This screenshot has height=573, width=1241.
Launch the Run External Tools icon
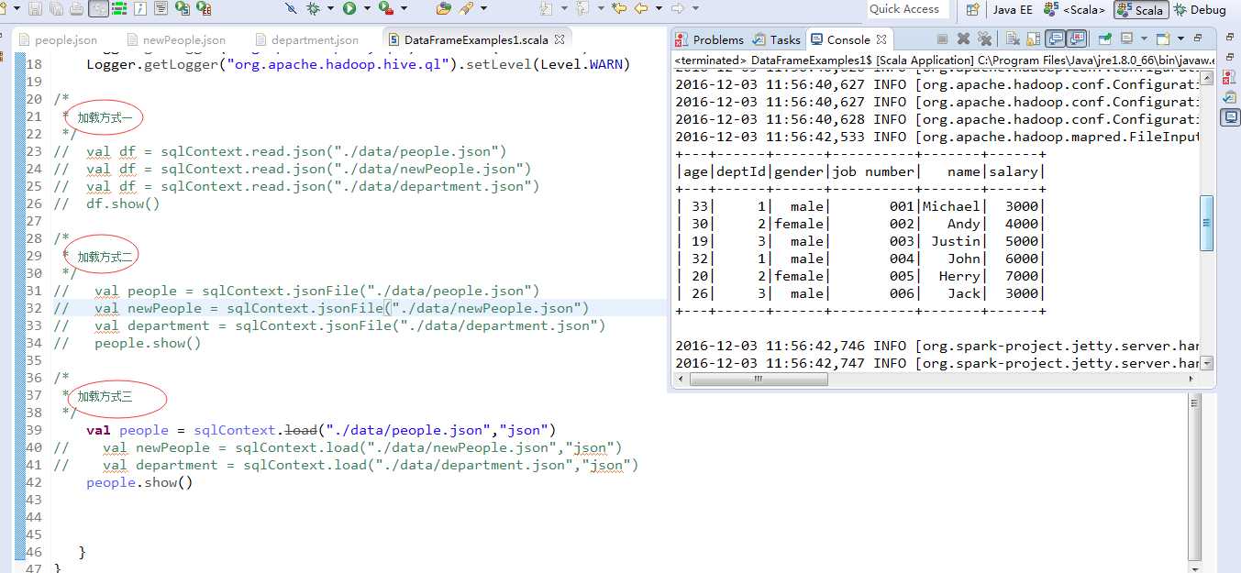386,8
